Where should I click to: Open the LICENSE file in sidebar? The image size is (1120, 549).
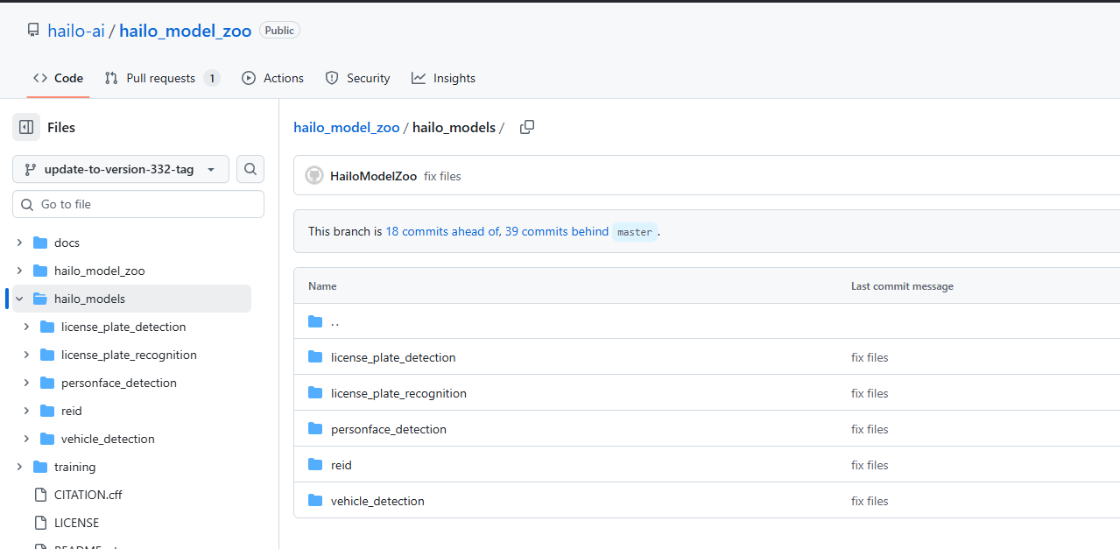point(76,523)
